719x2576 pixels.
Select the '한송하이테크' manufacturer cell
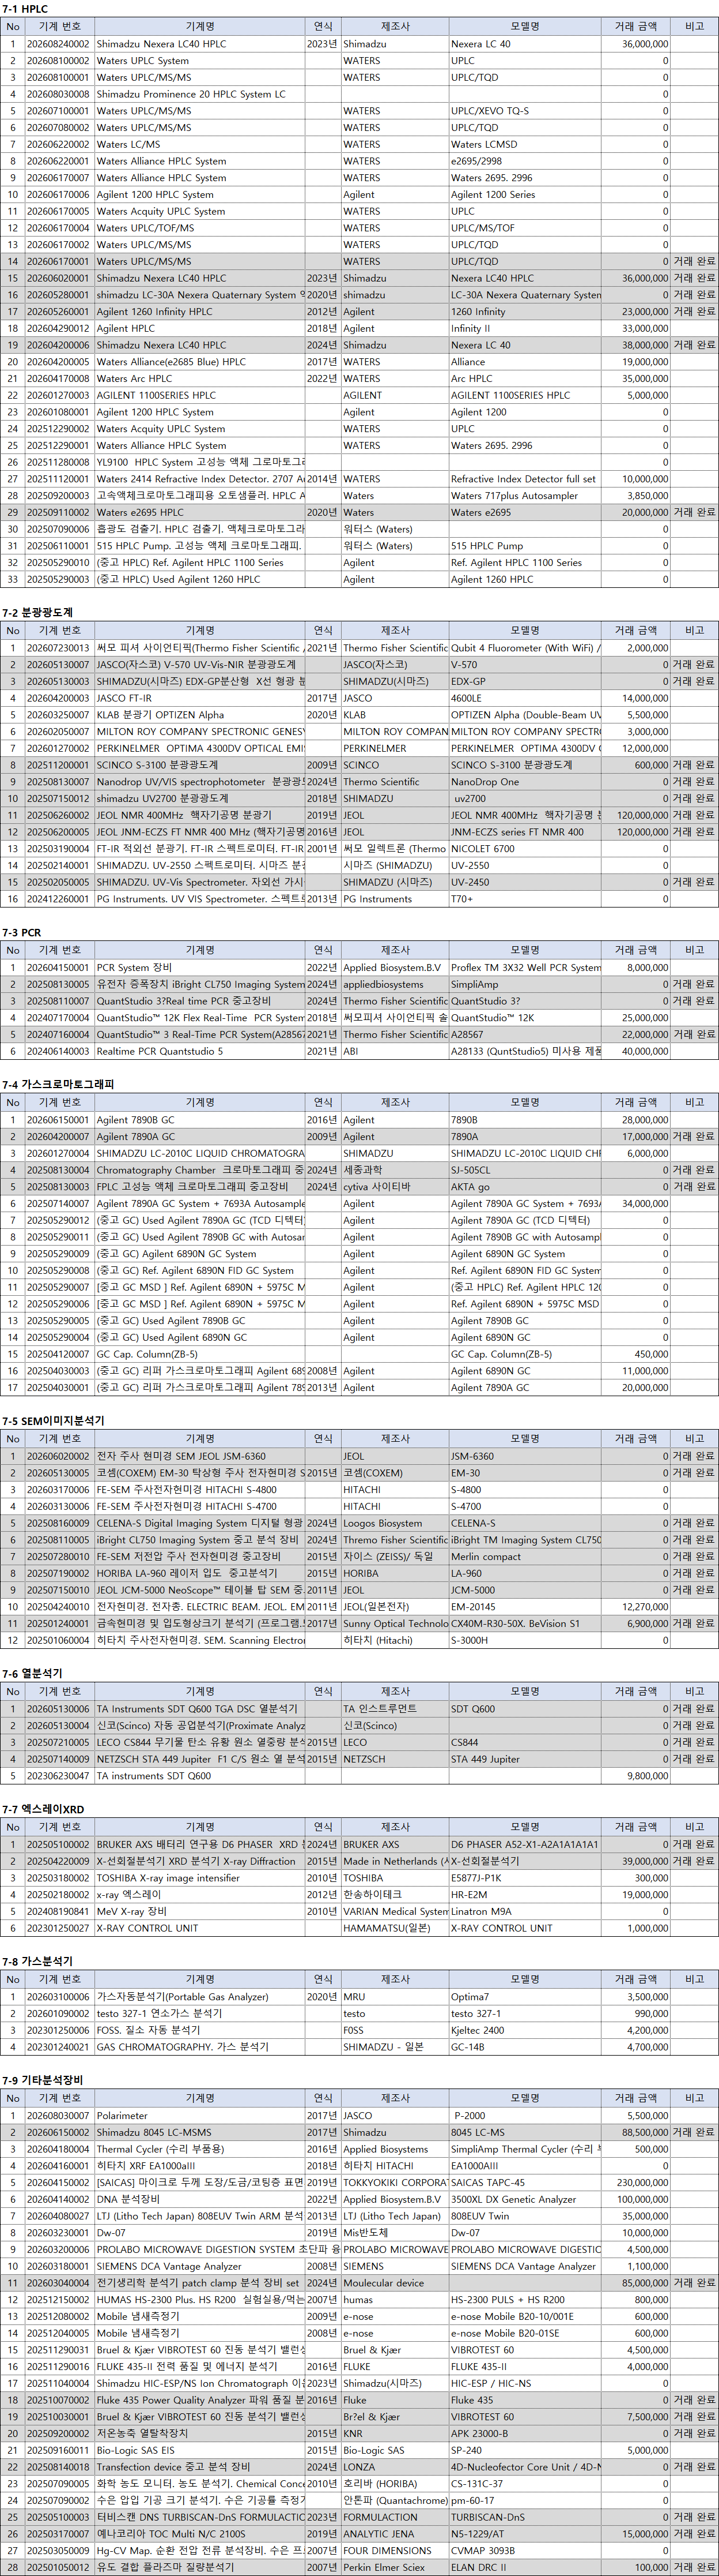pyautogui.click(x=395, y=1895)
